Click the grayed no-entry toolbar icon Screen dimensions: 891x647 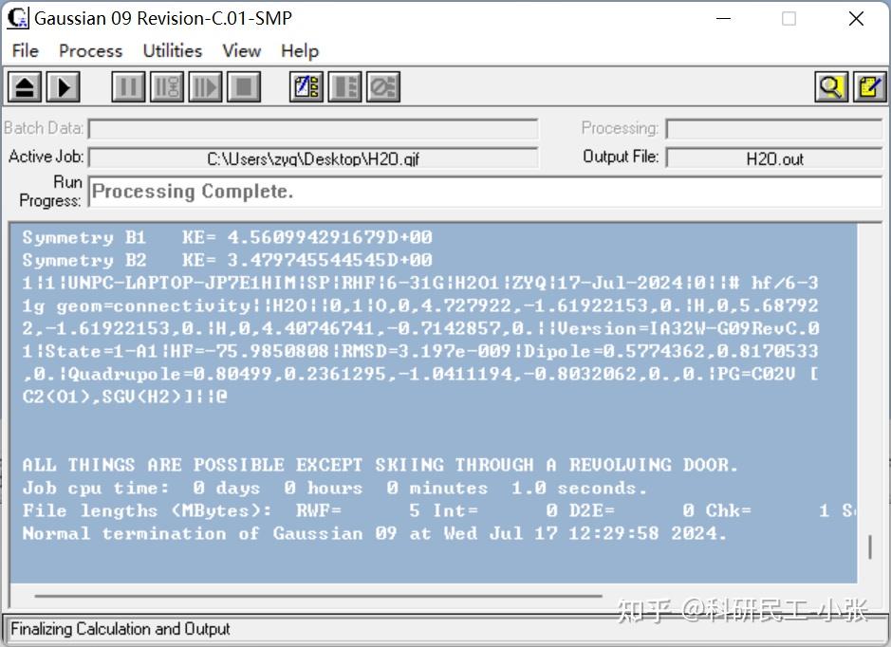[x=383, y=86]
